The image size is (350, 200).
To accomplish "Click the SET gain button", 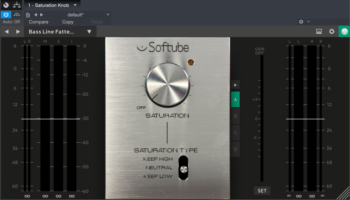I will [x=262, y=191].
